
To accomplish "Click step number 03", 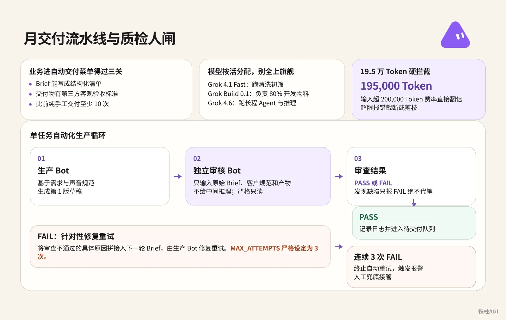I will (x=358, y=159).
